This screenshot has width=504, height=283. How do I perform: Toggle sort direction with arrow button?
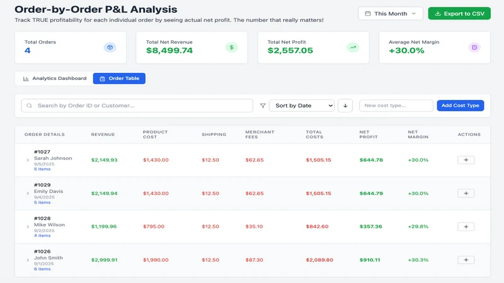[345, 106]
